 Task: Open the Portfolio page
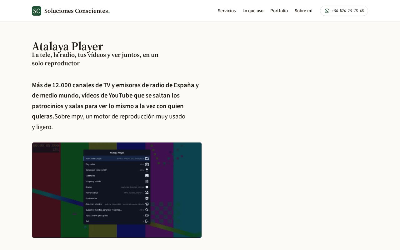(x=279, y=11)
